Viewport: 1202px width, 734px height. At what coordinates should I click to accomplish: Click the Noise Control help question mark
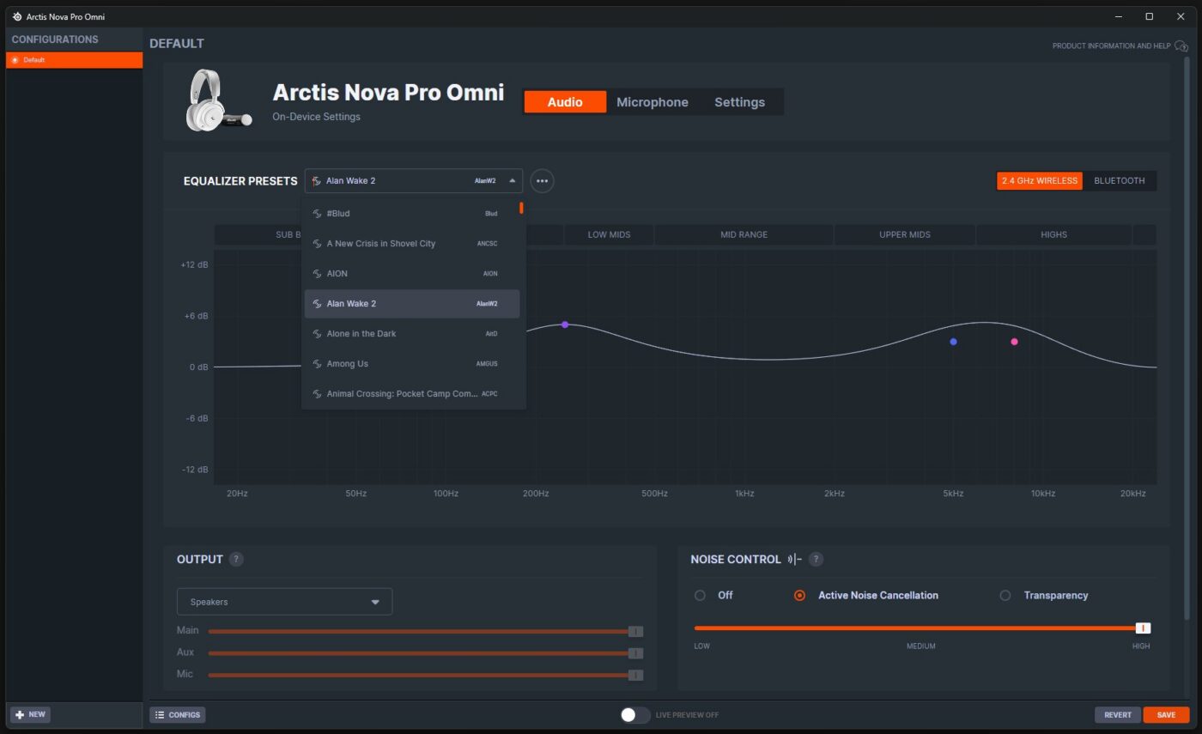click(x=817, y=559)
